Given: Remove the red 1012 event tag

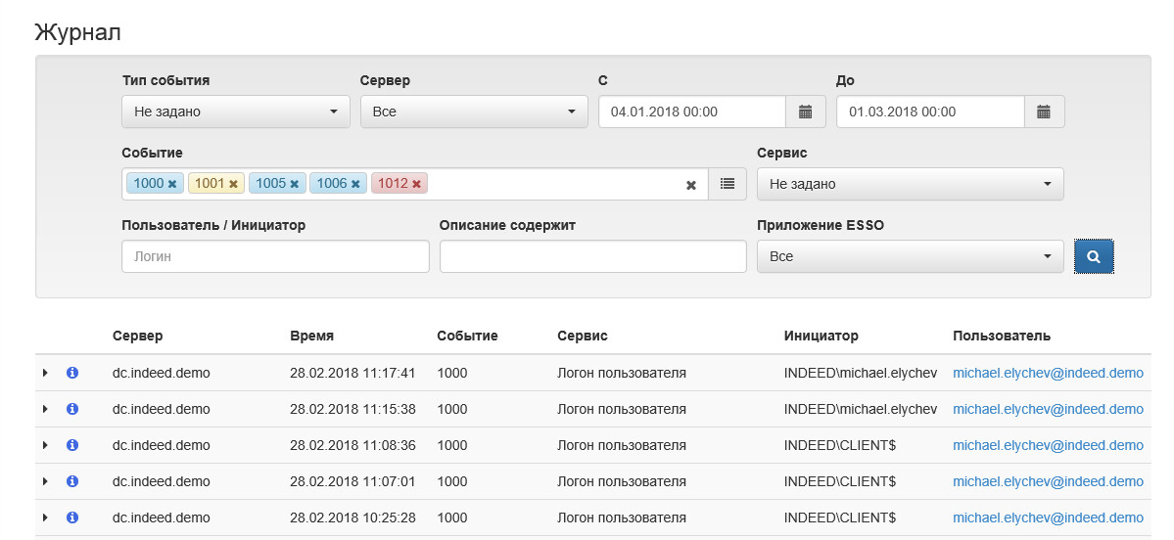Looking at the screenshot, I should tap(416, 184).
